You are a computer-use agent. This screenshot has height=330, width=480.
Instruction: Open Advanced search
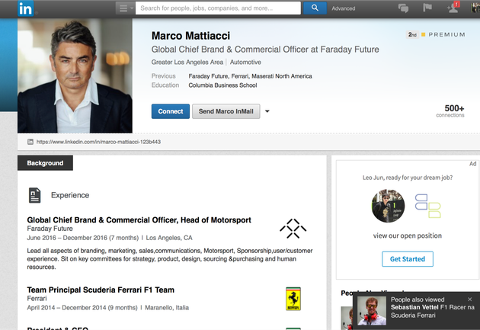pyautogui.click(x=343, y=8)
